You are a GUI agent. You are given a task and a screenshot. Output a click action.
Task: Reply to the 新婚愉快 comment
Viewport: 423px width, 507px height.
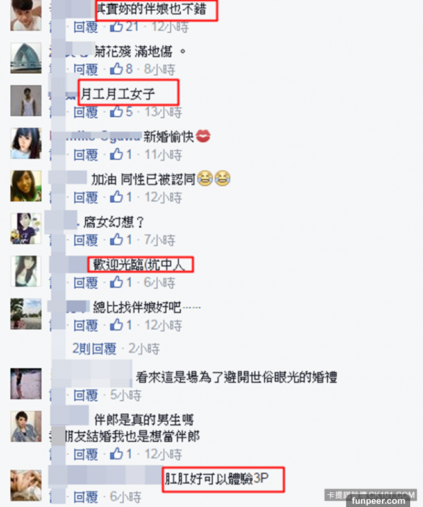coord(86,155)
